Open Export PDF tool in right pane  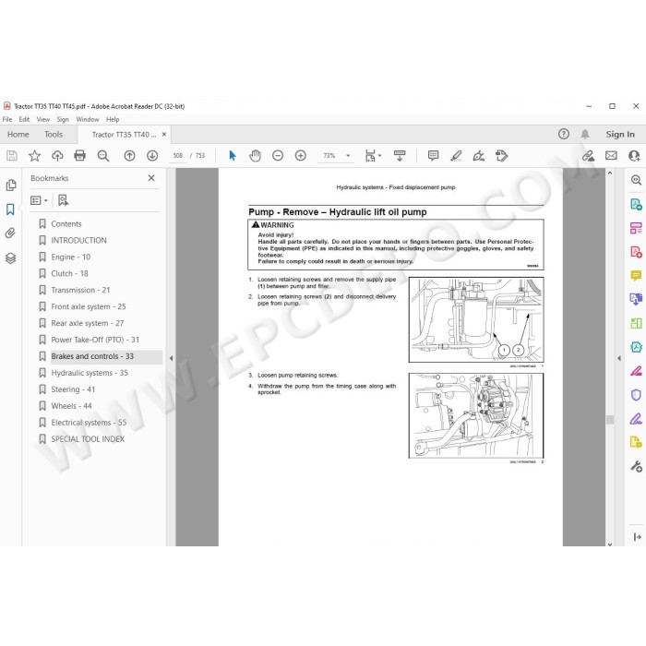[x=636, y=204]
